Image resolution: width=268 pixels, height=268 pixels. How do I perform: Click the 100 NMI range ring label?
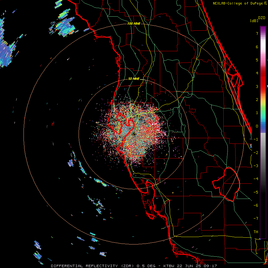(134, 24)
